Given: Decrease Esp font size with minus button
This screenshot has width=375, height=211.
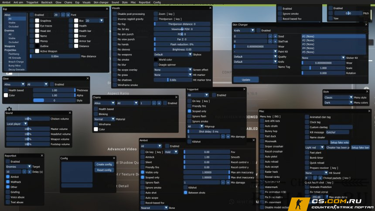Looking at the screenshot, I should pos(63,15).
